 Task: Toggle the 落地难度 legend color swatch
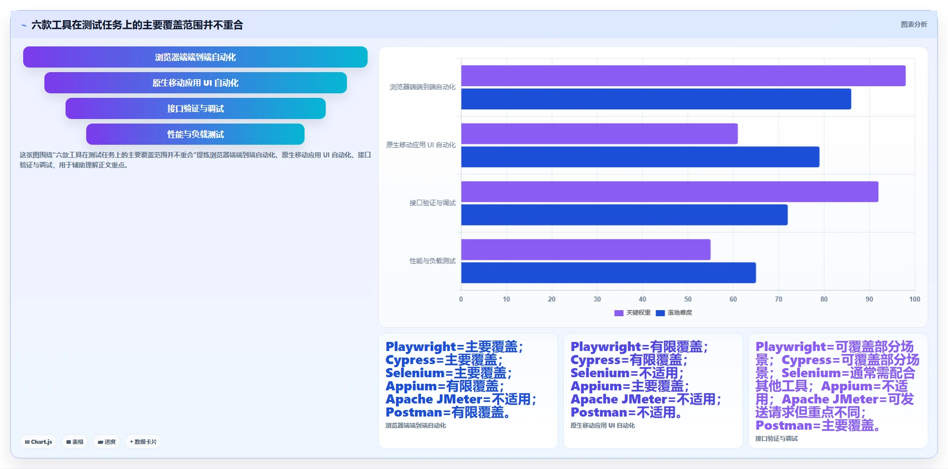pyautogui.click(x=660, y=313)
